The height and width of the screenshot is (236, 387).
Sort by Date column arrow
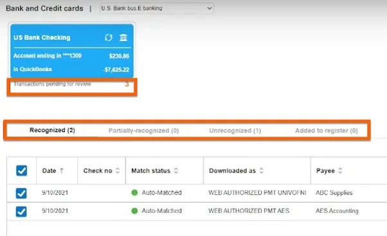pyautogui.click(x=62, y=171)
